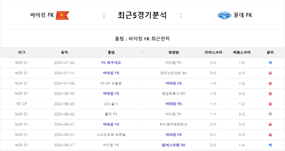Click the 패 result in the 2024-07-22 row
285x151 pixels.
[270, 63]
